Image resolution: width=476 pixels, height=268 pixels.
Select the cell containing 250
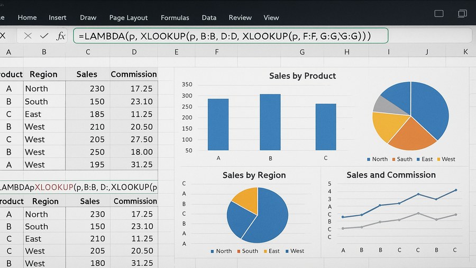[88, 152]
